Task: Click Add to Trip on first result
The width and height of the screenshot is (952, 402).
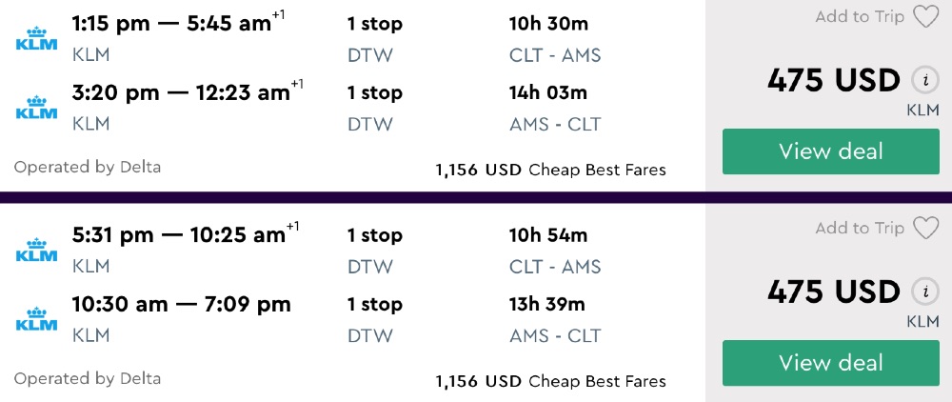Action: (860, 17)
